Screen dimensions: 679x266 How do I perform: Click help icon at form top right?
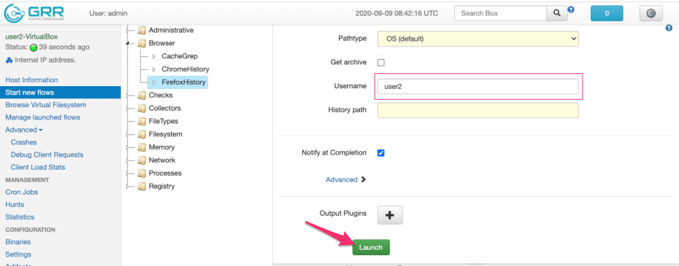pos(668,28)
